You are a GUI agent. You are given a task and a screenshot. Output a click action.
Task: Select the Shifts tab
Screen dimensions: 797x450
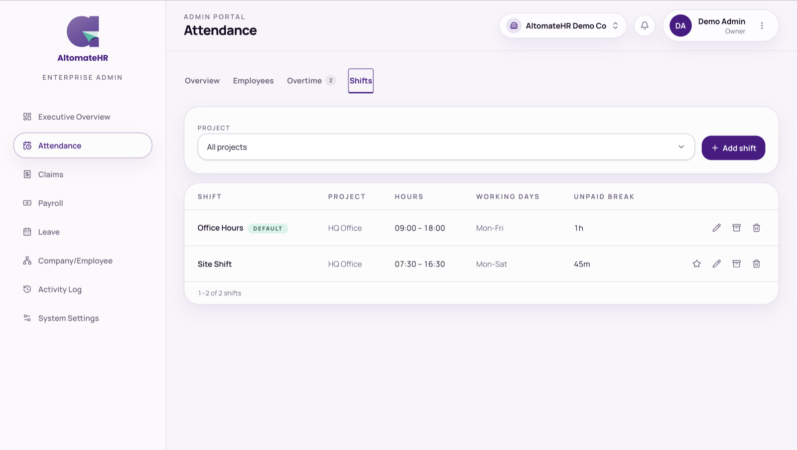(361, 81)
